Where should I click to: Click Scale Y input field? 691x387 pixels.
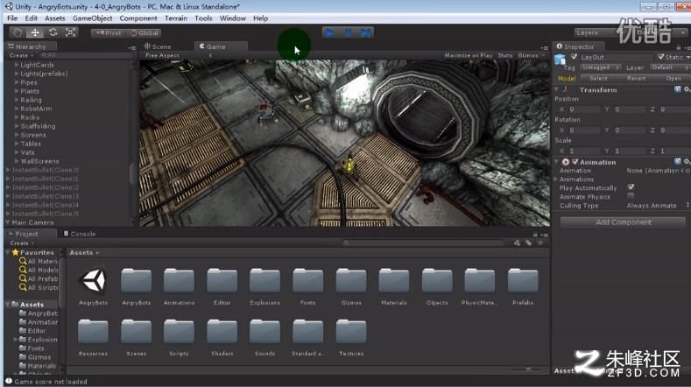[x=631, y=151]
